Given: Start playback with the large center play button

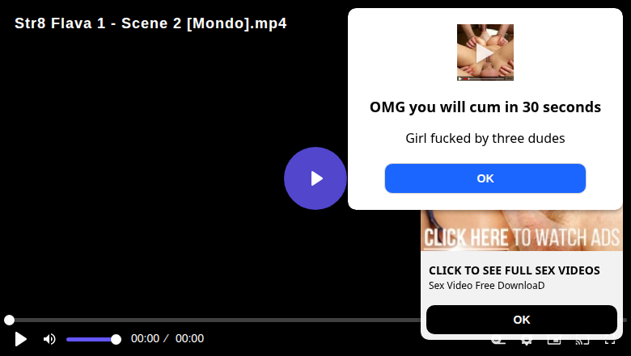Looking at the screenshot, I should pos(315,178).
